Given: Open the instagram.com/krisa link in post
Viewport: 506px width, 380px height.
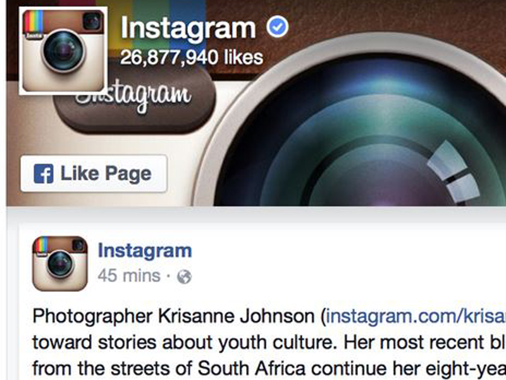Looking at the screenshot, I should point(416,315).
